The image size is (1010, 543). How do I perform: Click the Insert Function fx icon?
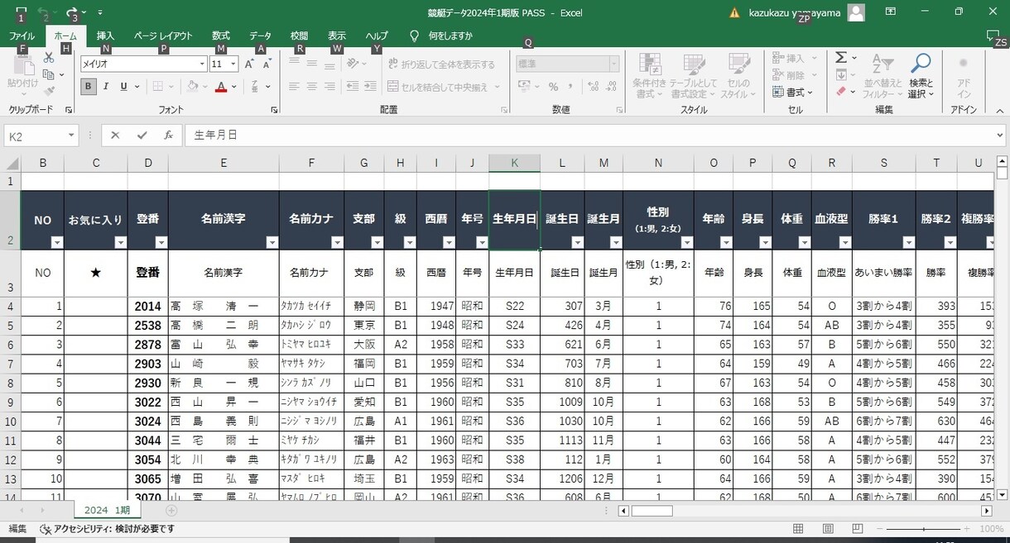[168, 136]
